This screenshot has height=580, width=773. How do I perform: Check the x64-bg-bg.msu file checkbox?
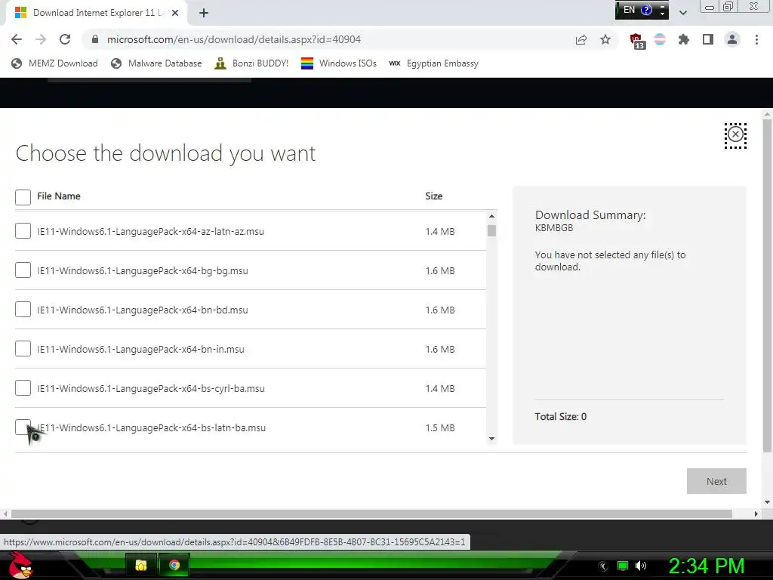(23, 270)
